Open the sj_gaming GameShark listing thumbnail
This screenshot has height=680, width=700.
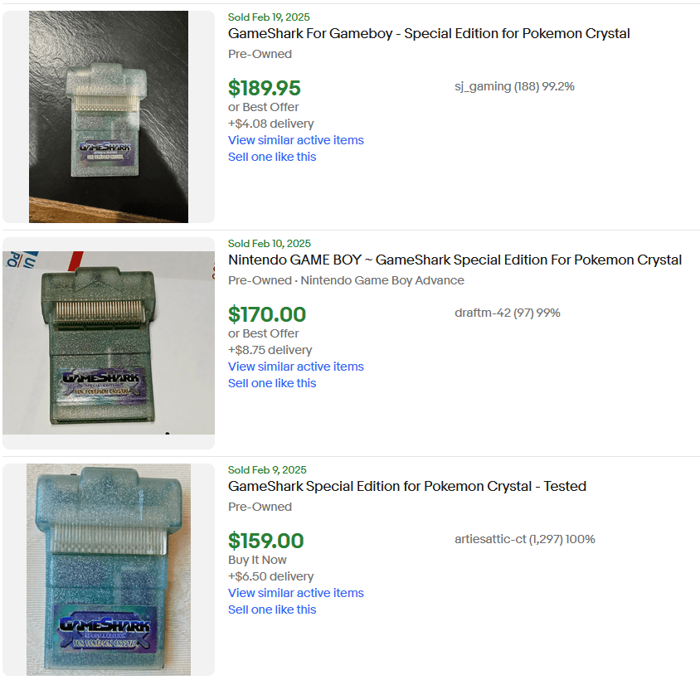pos(109,117)
